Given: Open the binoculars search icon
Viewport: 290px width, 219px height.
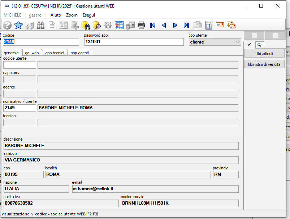Looking at the screenshot, I should click(41, 25).
